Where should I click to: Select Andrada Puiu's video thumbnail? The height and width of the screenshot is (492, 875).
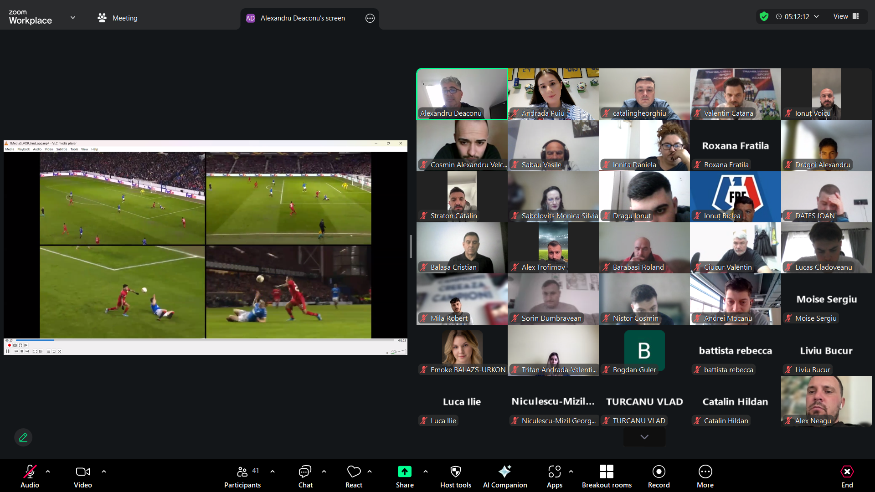[553, 94]
